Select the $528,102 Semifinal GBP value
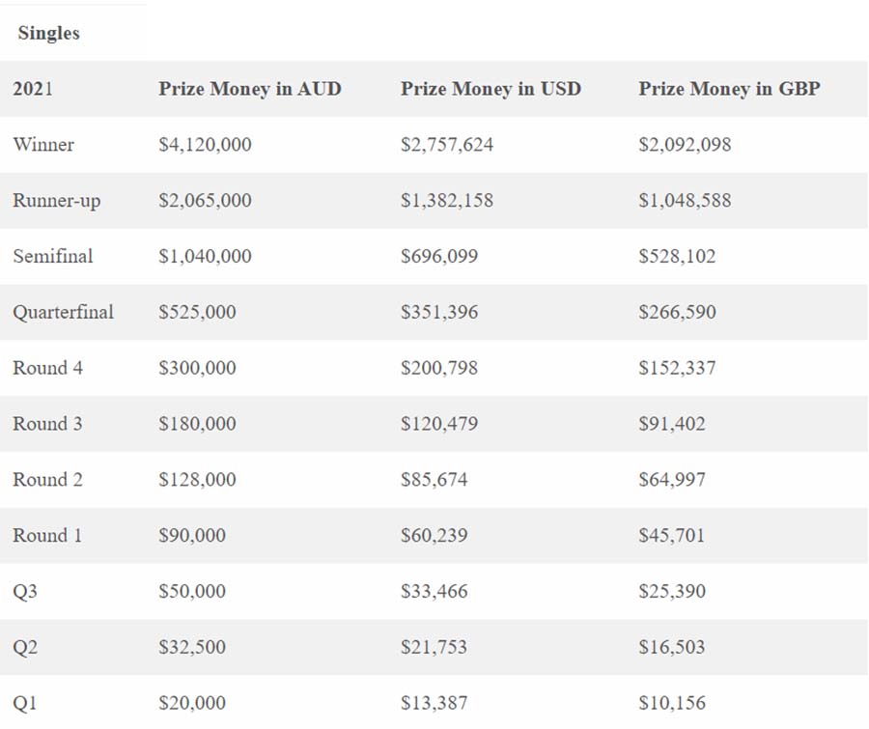The image size is (869, 729). [677, 256]
